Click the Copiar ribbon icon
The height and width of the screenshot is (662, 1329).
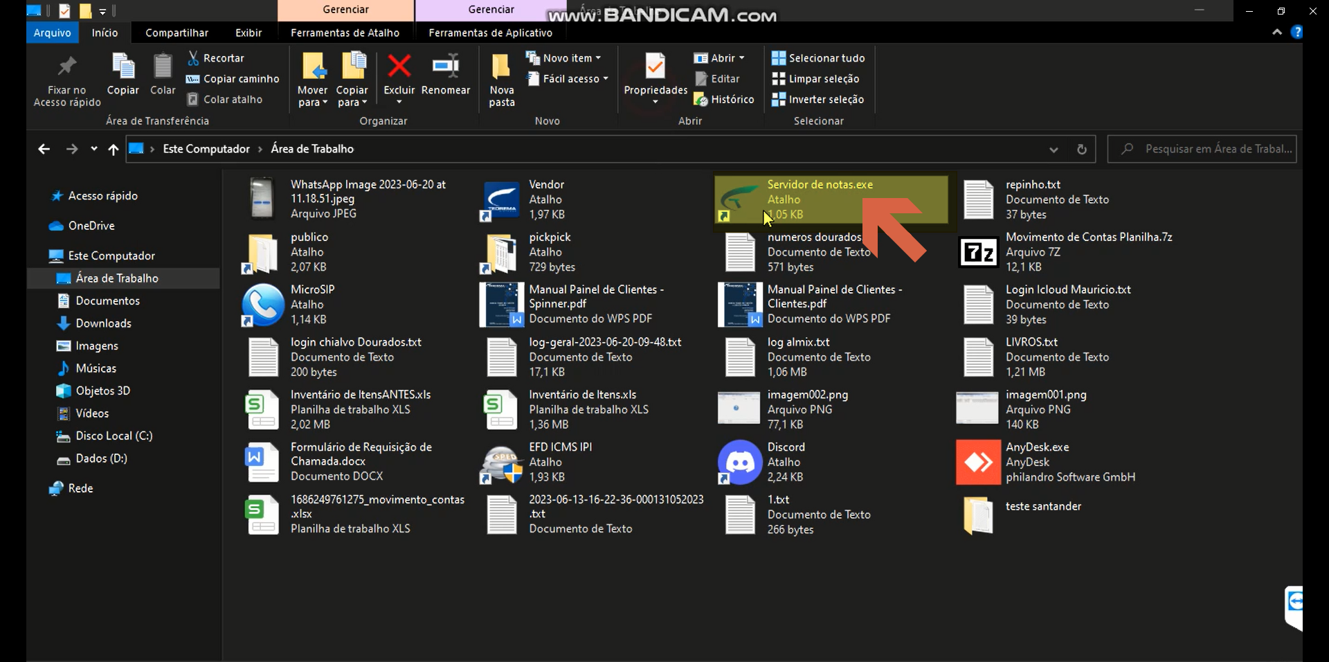tap(123, 67)
